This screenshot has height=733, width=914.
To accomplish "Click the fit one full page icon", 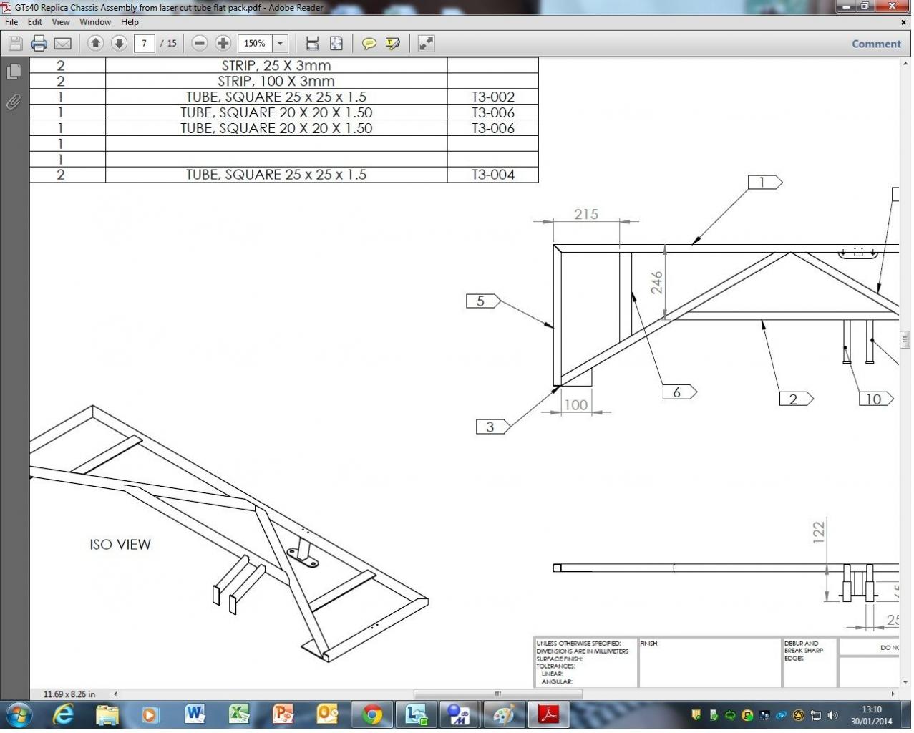I will pyautogui.click(x=336, y=44).
